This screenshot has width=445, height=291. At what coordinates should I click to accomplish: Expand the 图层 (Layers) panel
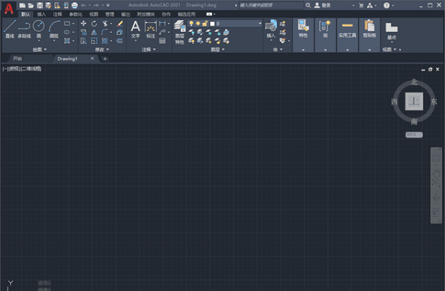pyautogui.click(x=217, y=50)
